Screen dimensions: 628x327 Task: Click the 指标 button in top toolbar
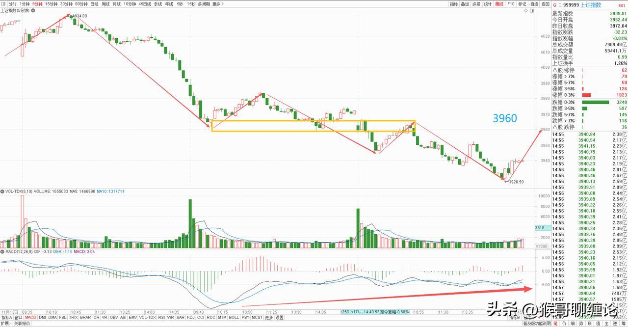point(454,4)
